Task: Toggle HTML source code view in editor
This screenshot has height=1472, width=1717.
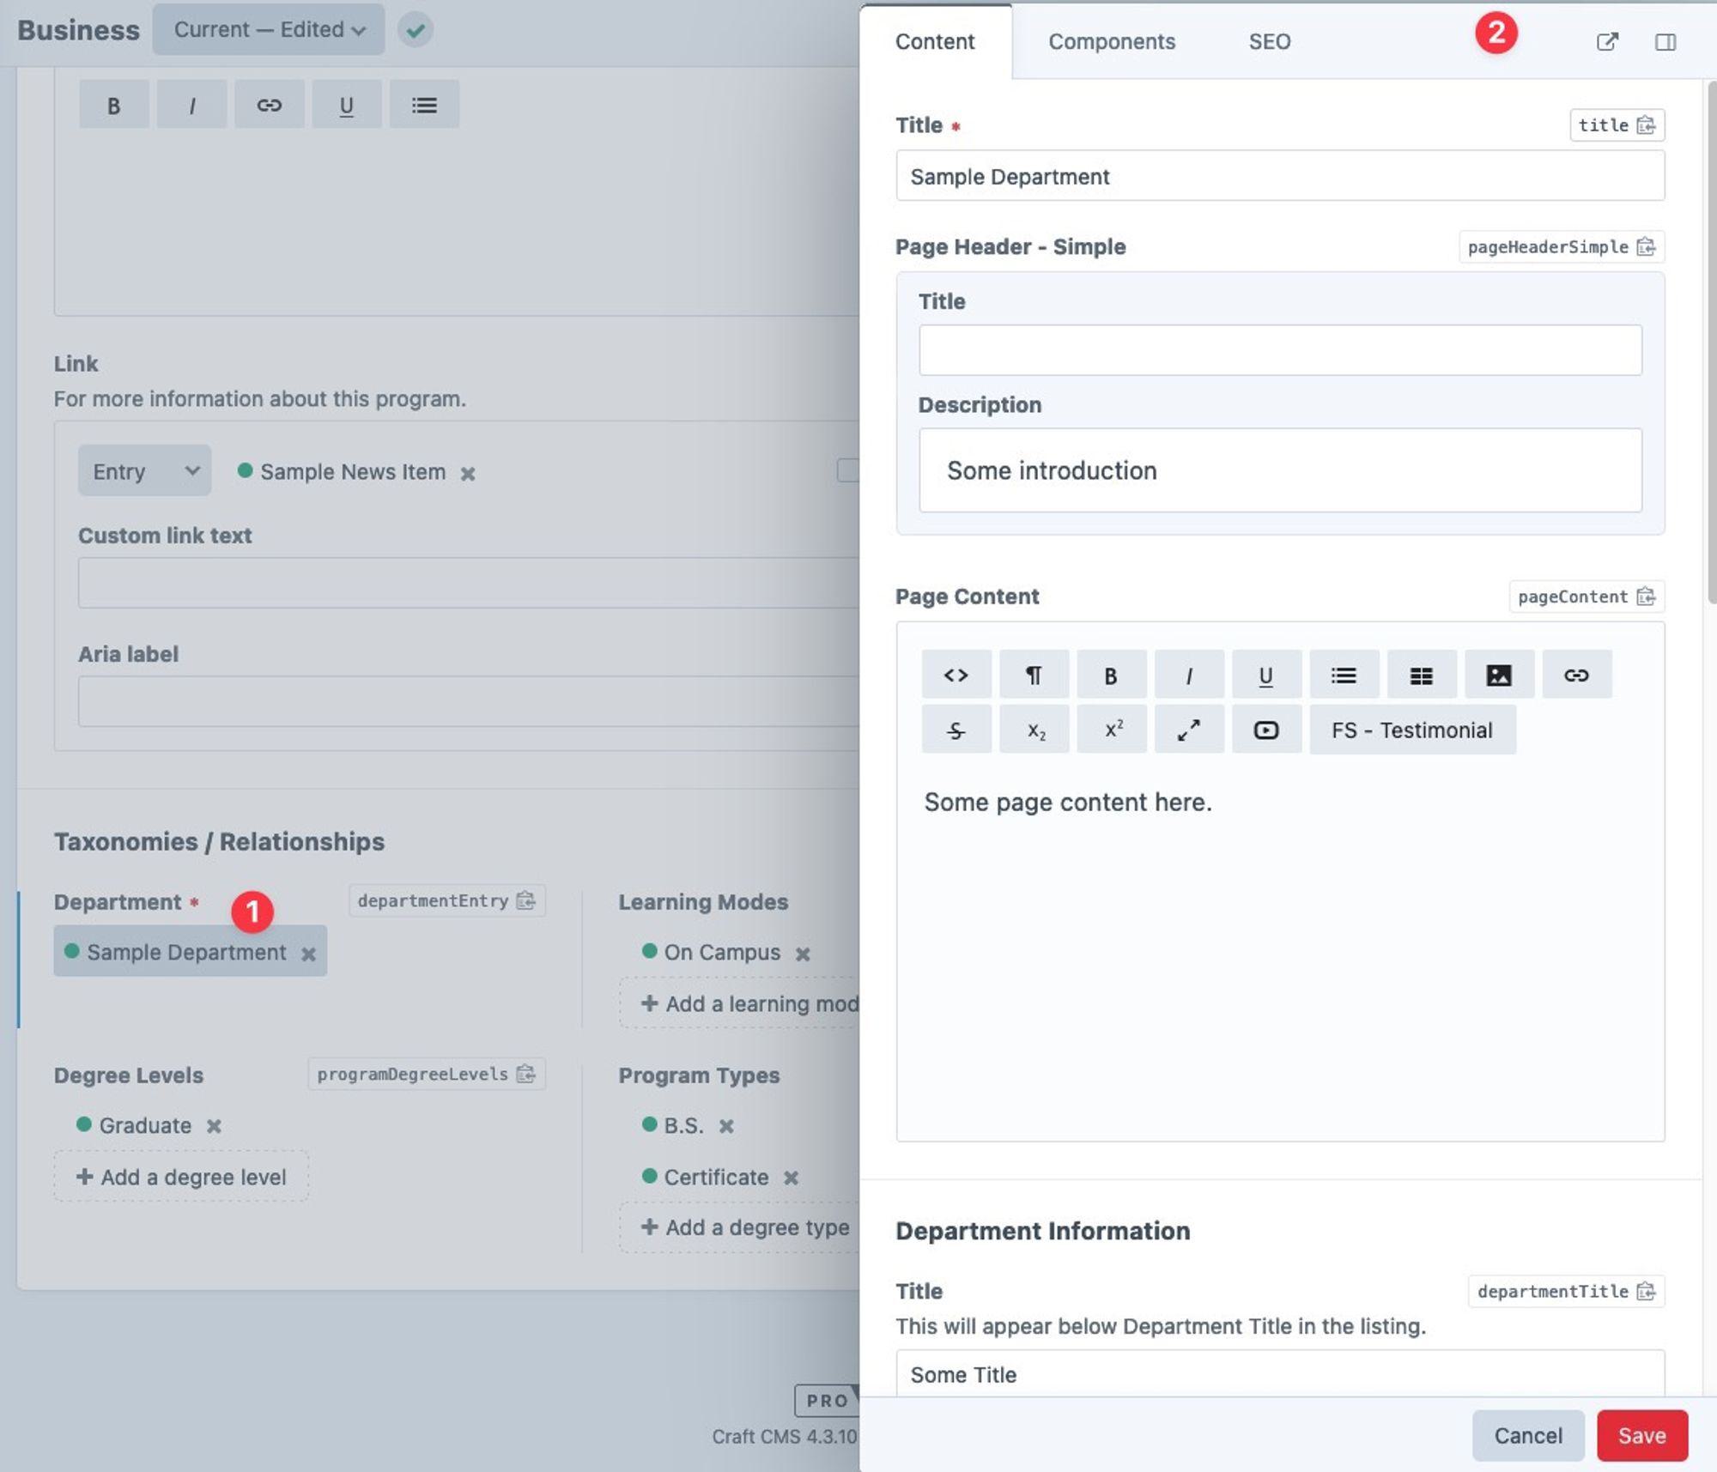Action: click(x=956, y=675)
